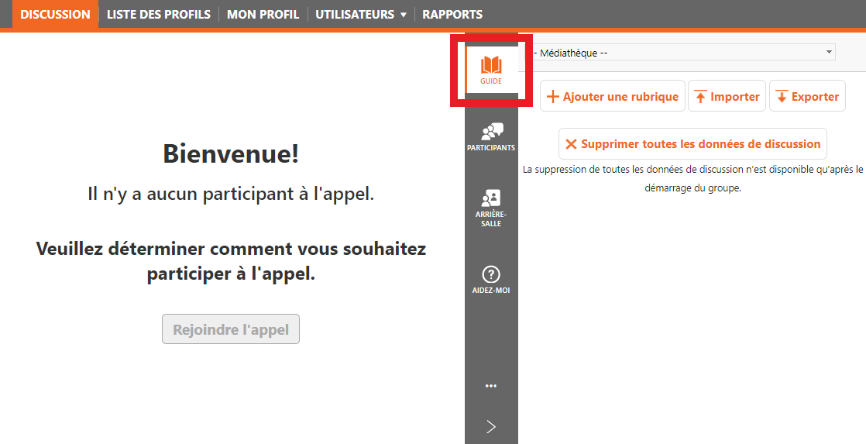
Task: Expand the Médiathèque dropdown
Action: [682, 53]
